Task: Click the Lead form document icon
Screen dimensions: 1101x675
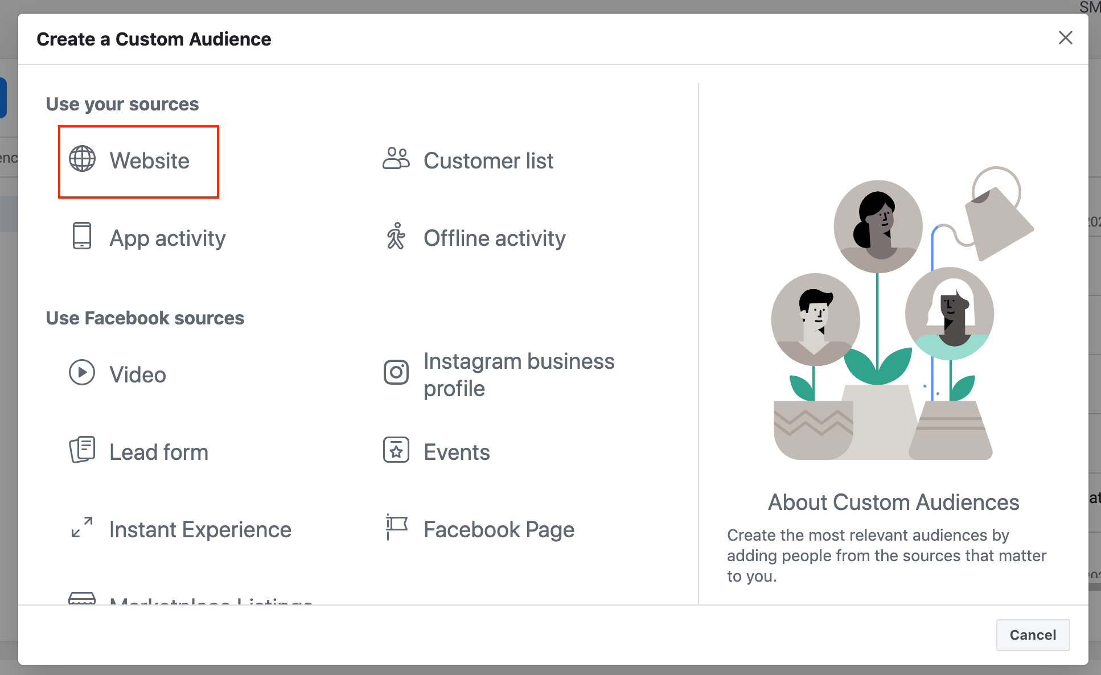Action: [82, 450]
